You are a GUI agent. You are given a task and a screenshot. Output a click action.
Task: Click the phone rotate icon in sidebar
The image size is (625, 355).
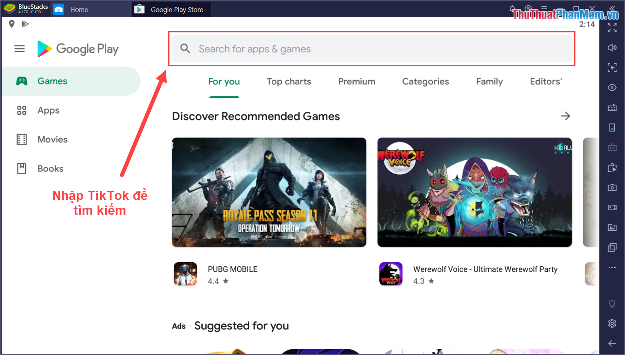click(612, 128)
